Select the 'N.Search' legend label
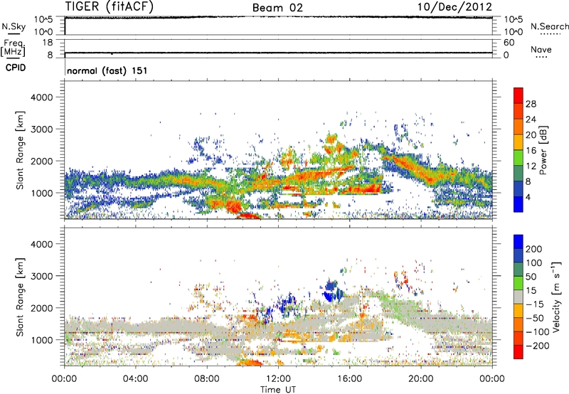Viewport: 569px width, 394px height. tap(549, 26)
